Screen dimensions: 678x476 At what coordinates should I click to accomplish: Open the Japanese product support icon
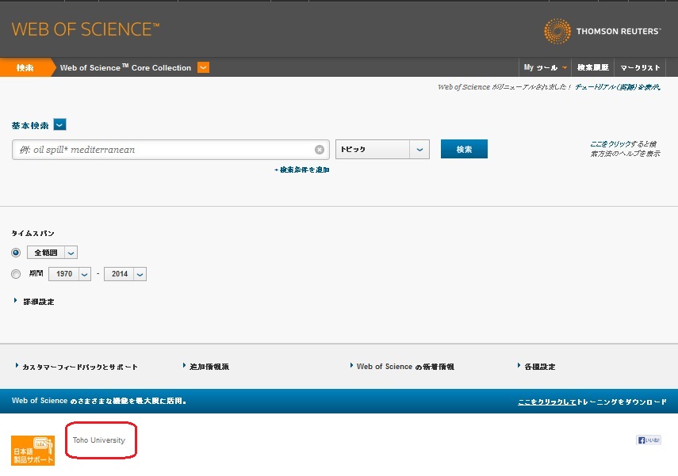tap(33, 450)
